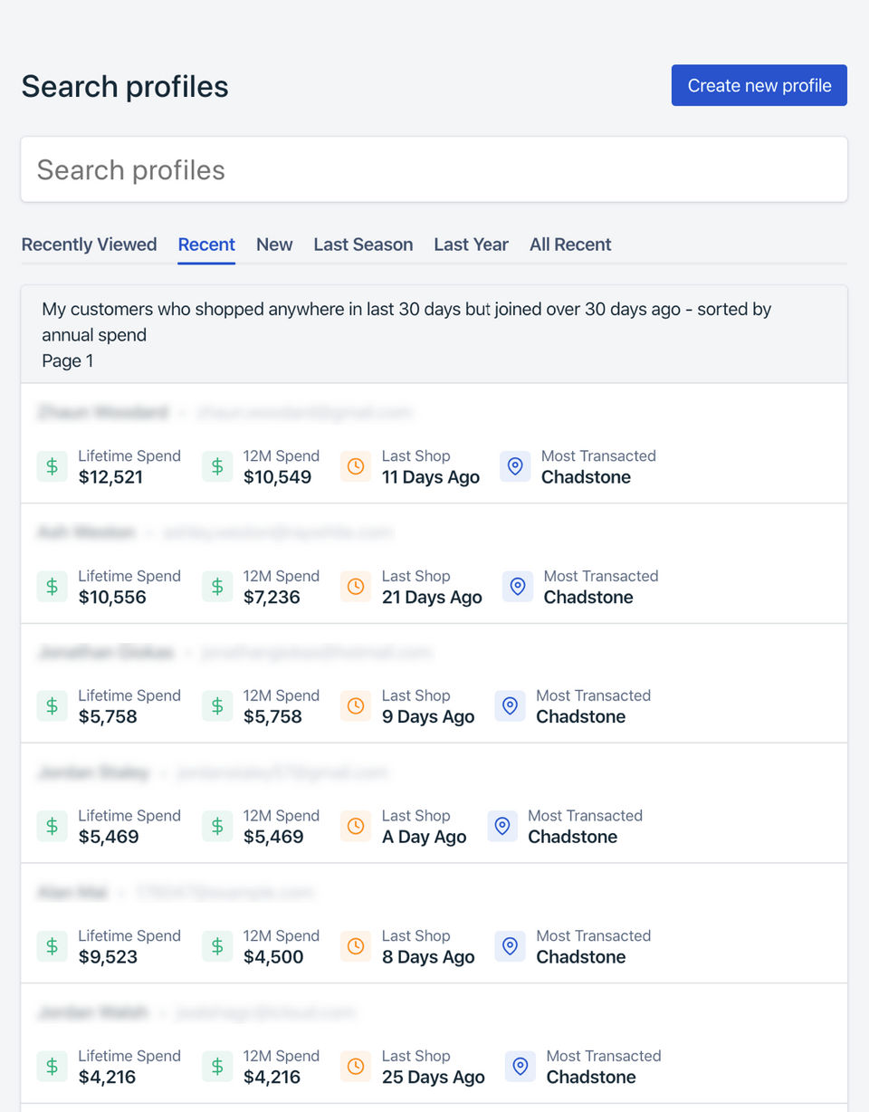Image resolution: width=869 pixels, height=1112 pixels.
Task: Click the clock icon for 9 Days Ago
Action: 356,706
